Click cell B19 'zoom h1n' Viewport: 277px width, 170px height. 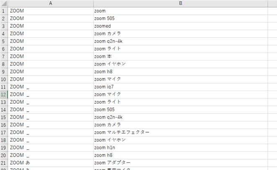tap(180, 148)
